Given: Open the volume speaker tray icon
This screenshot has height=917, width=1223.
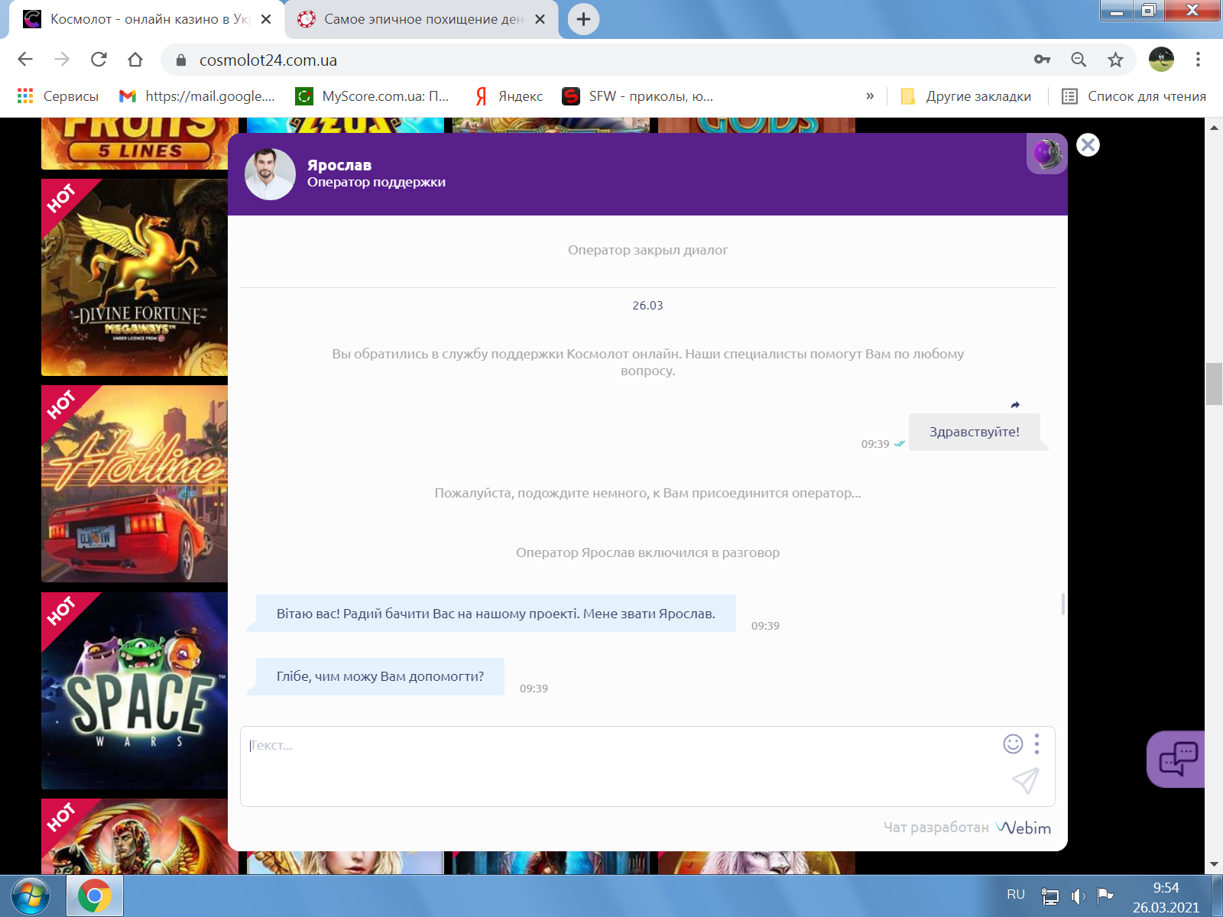Looking at the screenshot, I should [x=1079, y=896].
